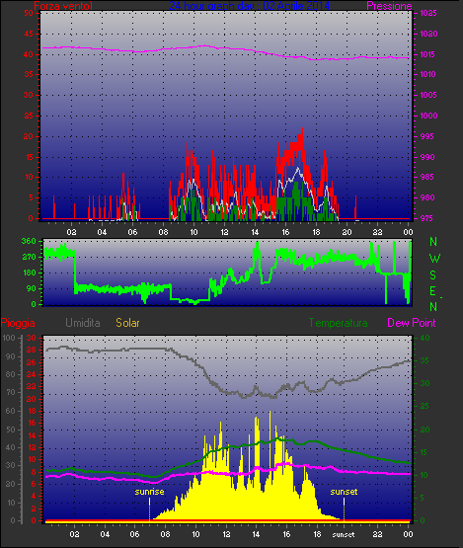Click the 360 wind direction axis value
Viewport: 463px width, 548px height.
pos(29,241)
